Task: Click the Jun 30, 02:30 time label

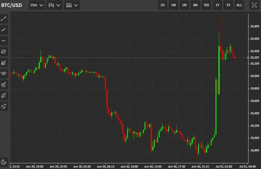Action: coord(82,166)
